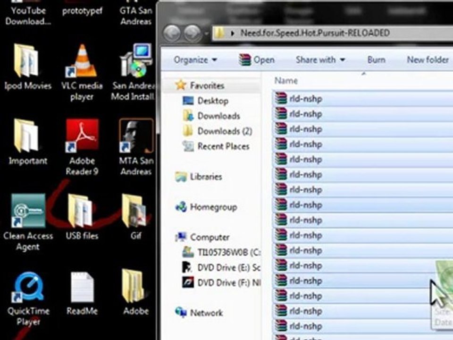Launch Adobe Reader 9 shortcut

tap(82, 147)
